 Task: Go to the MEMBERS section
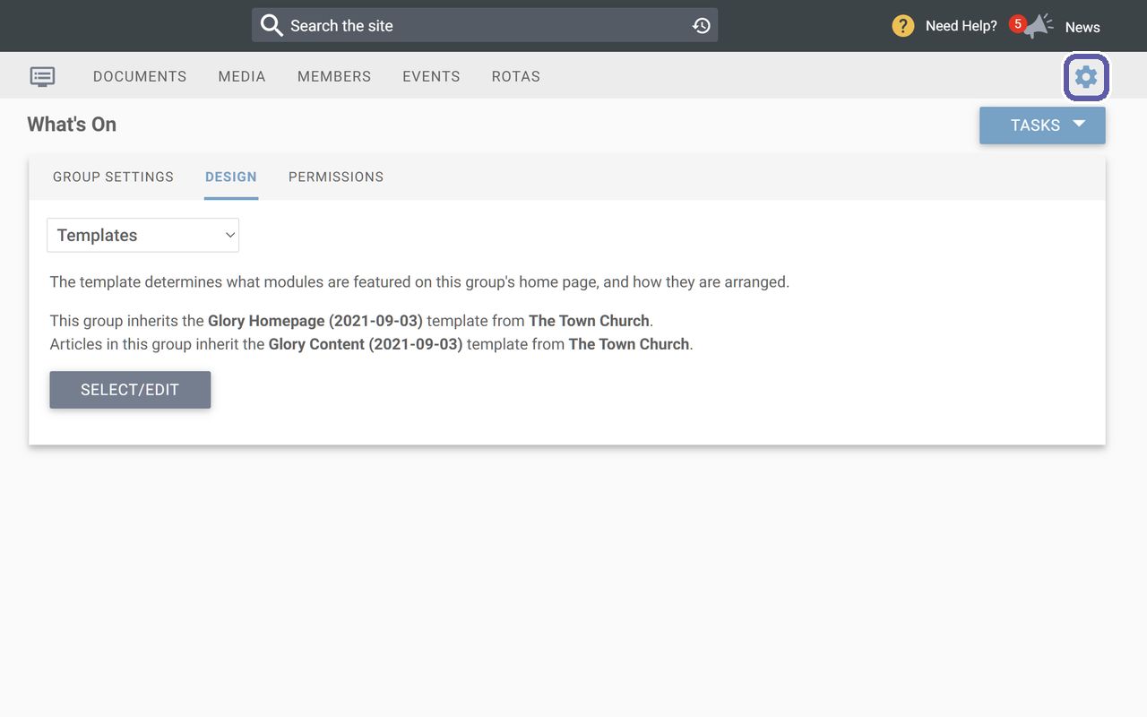point(334,76)
